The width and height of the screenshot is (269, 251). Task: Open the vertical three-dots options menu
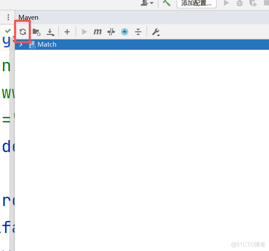pyautogui.click(x=8, y=17)
